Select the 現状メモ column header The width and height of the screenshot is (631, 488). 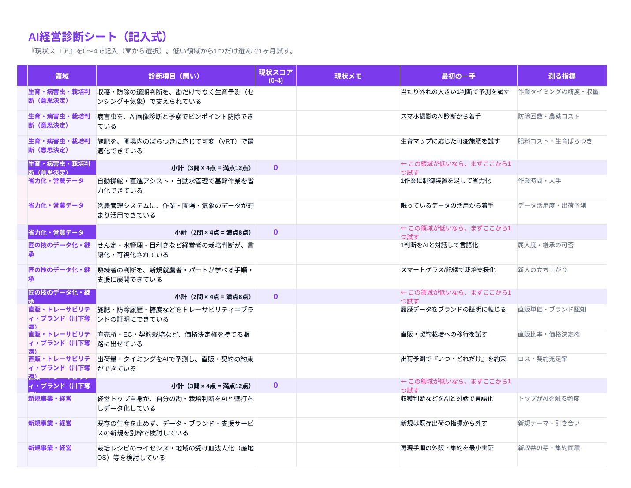tap(348, 76)
